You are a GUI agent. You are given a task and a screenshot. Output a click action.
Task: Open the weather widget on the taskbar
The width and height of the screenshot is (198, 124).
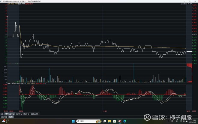pos(5,121)
